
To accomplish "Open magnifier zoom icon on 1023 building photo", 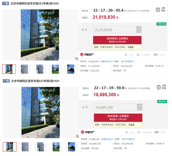I will [77, 59].
